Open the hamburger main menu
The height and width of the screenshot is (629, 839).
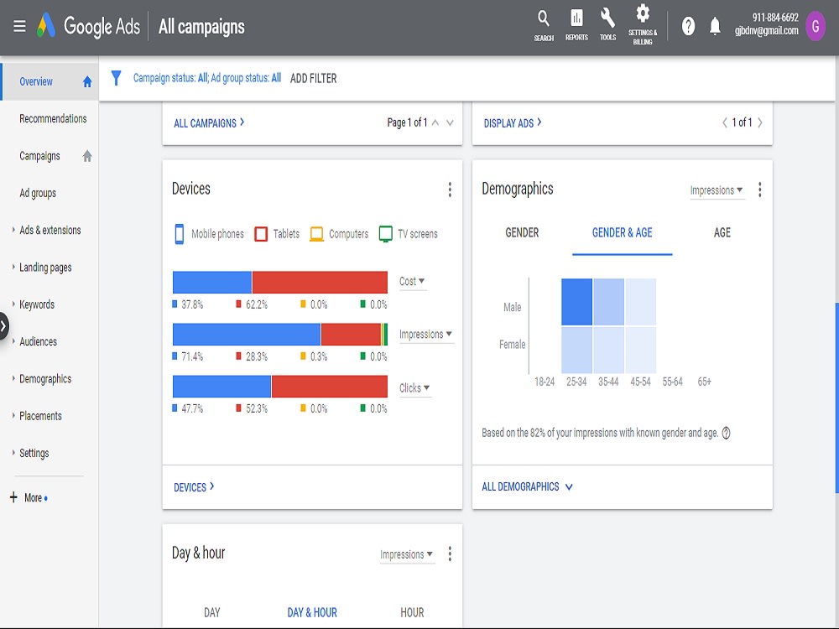(19, 26)
